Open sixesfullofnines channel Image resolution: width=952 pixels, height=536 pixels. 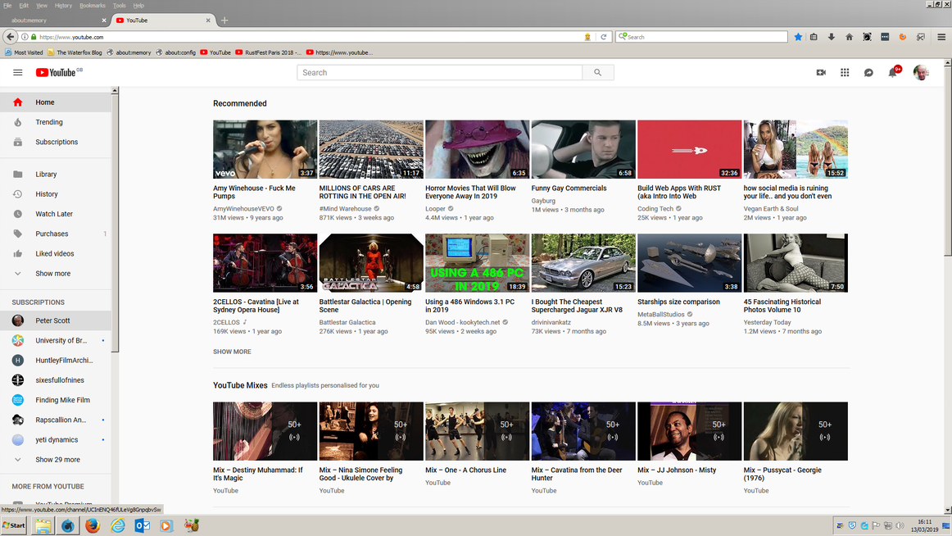point(56,380)
